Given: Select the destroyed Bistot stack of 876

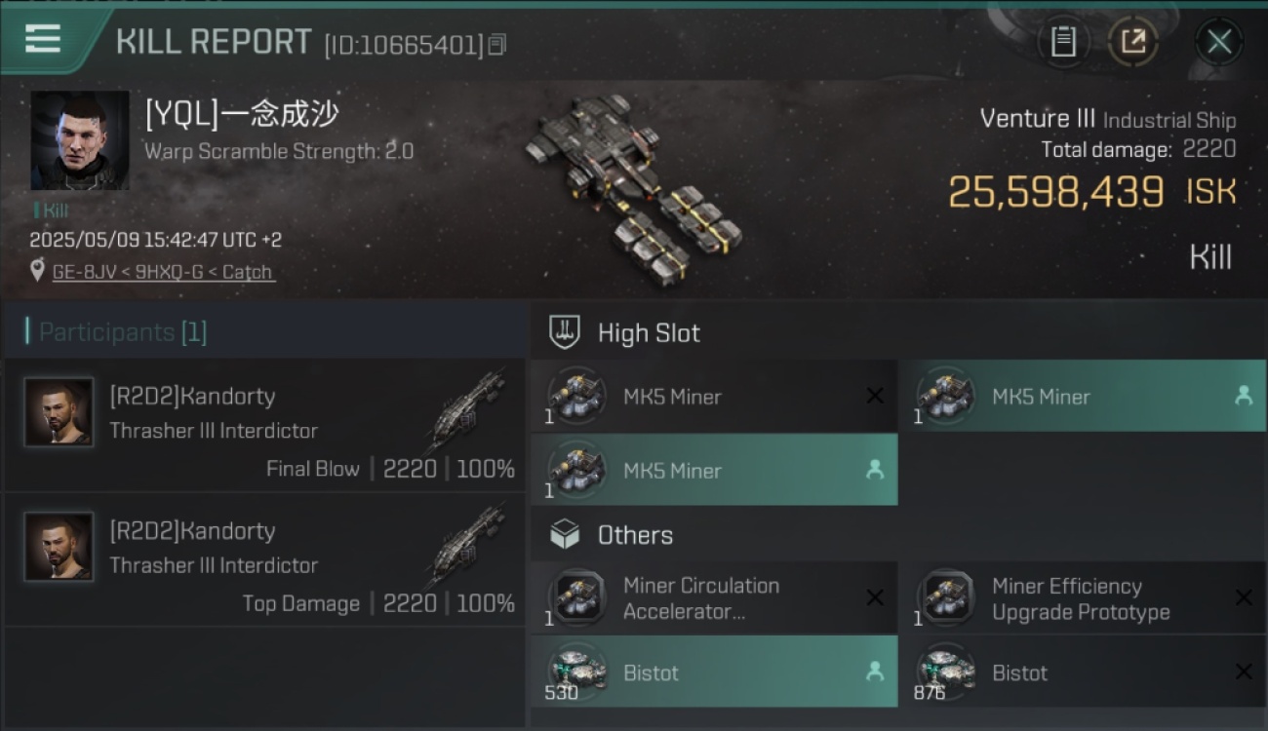Looking at the screenshot, I should (x=1083, y=672).
